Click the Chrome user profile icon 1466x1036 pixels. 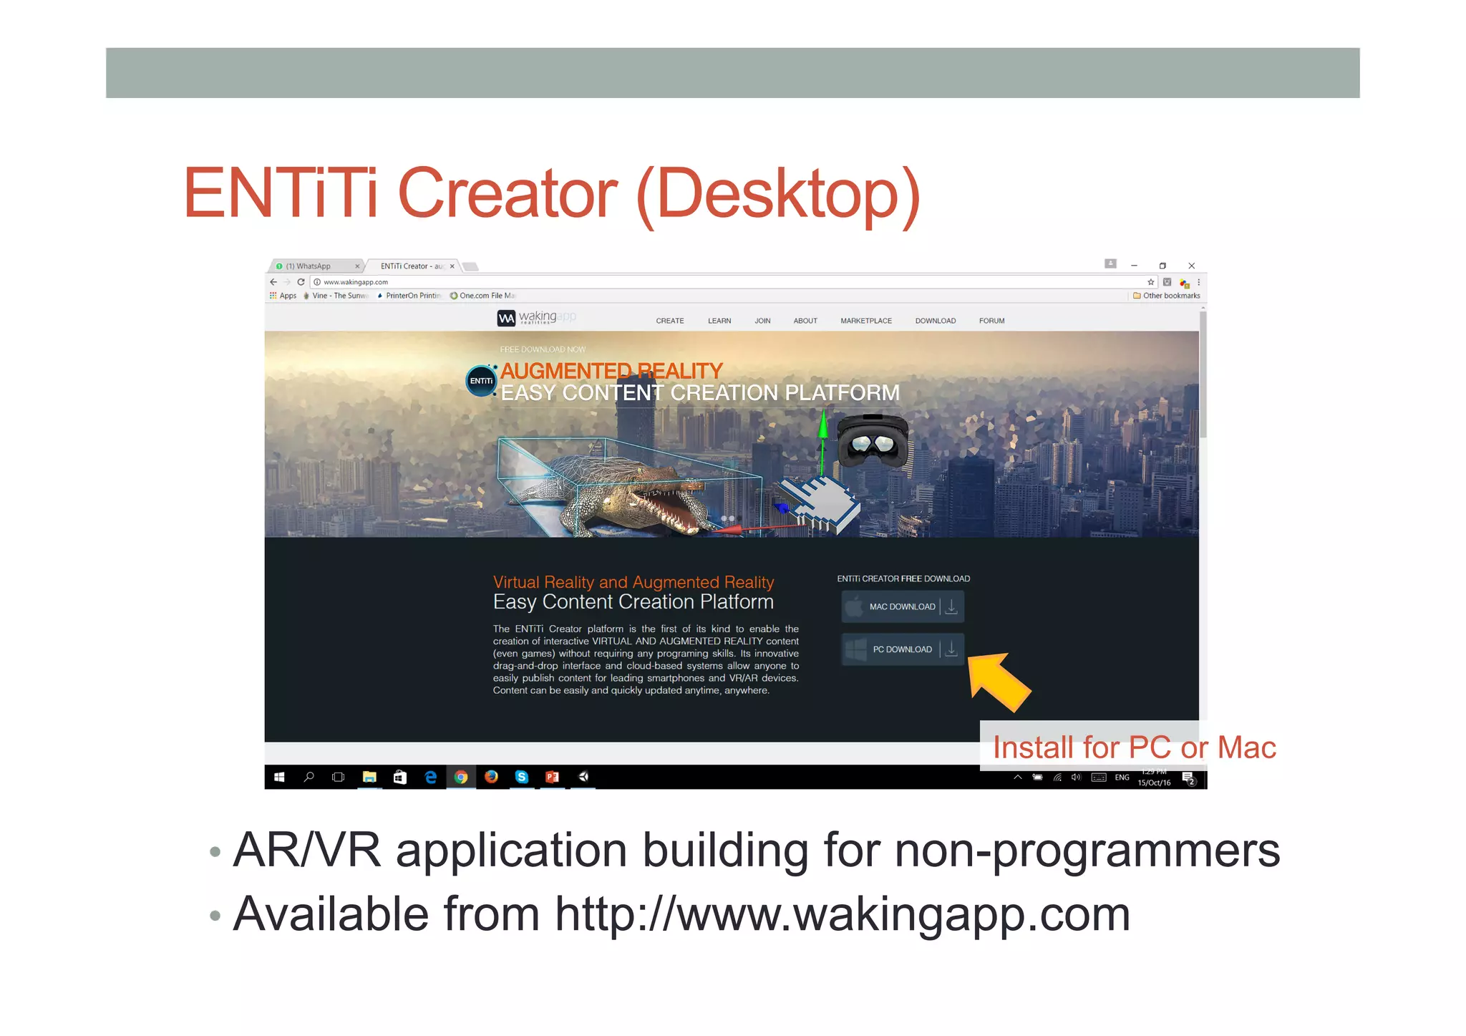[x=1110, y=263]
